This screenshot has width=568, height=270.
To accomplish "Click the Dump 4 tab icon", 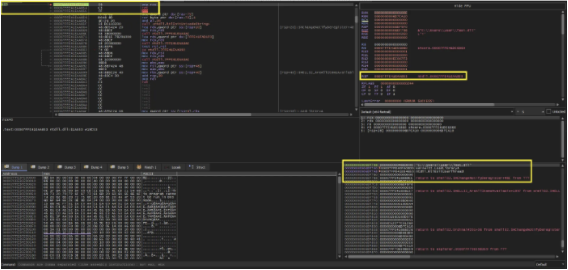I will (x=86, y=167).
